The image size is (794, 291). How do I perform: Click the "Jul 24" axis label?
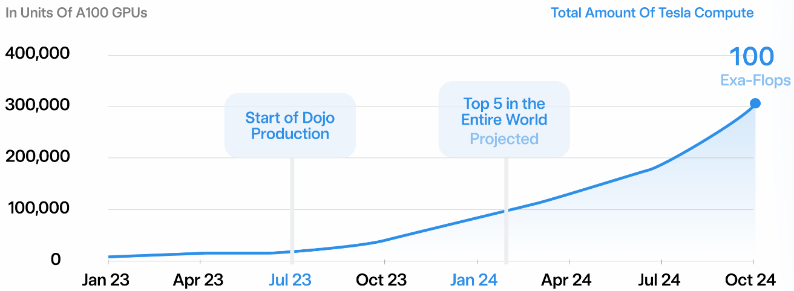pos(658,280)
